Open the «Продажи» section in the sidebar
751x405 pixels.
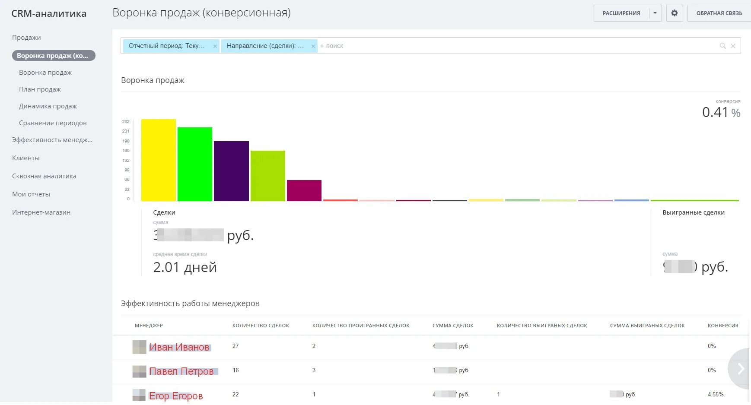tap(26, 38)
